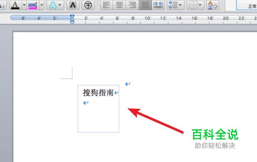Image resolution: width=257 pixels, height=162 pixels.
Task: Click the paragraph mark above the text box
Action: tap(127, 84)
